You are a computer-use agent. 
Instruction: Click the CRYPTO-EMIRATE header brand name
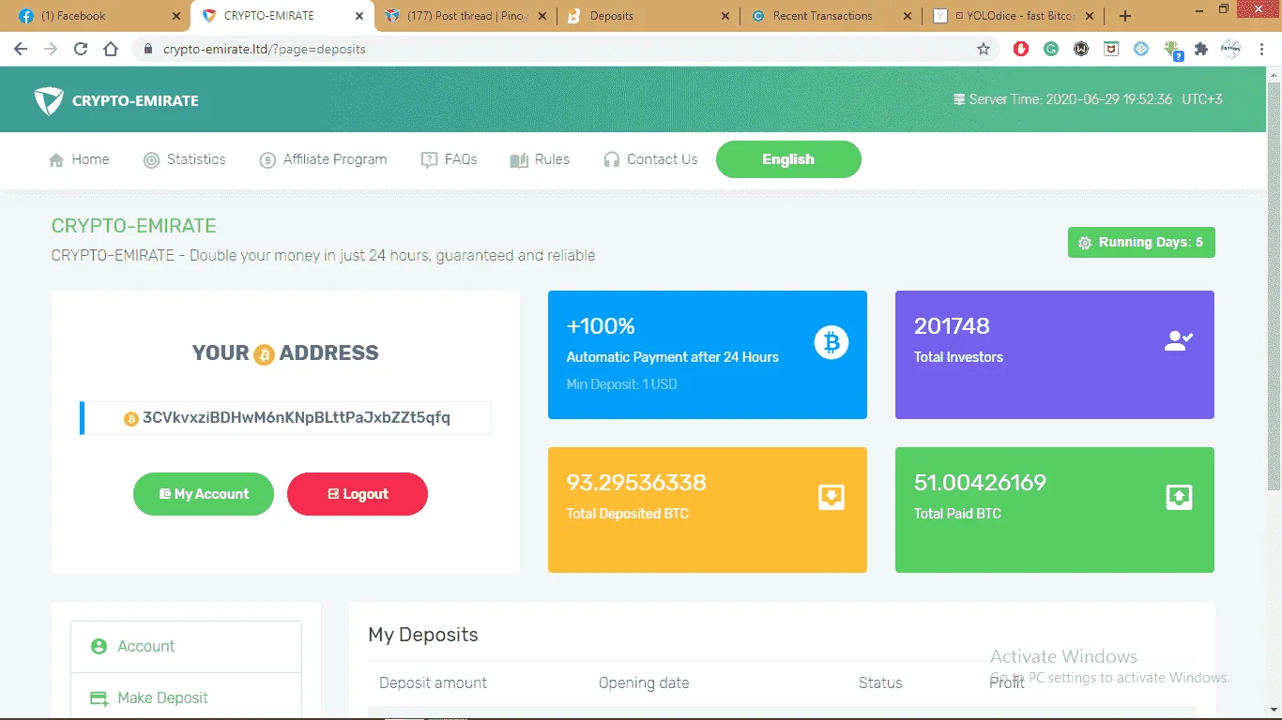[135, 101]
